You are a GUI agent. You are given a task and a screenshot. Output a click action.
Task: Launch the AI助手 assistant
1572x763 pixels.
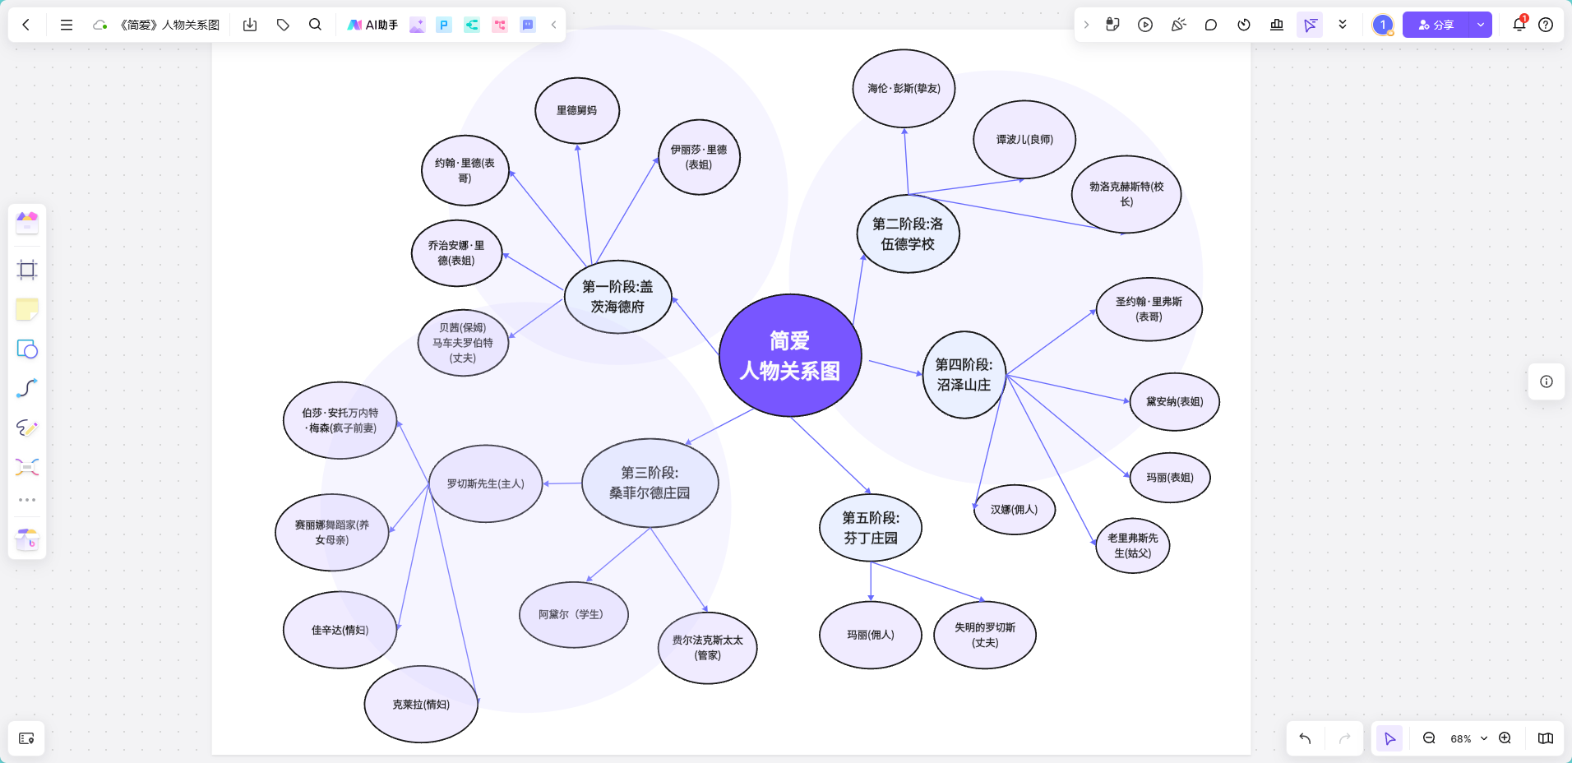click(x=372, y=25)
